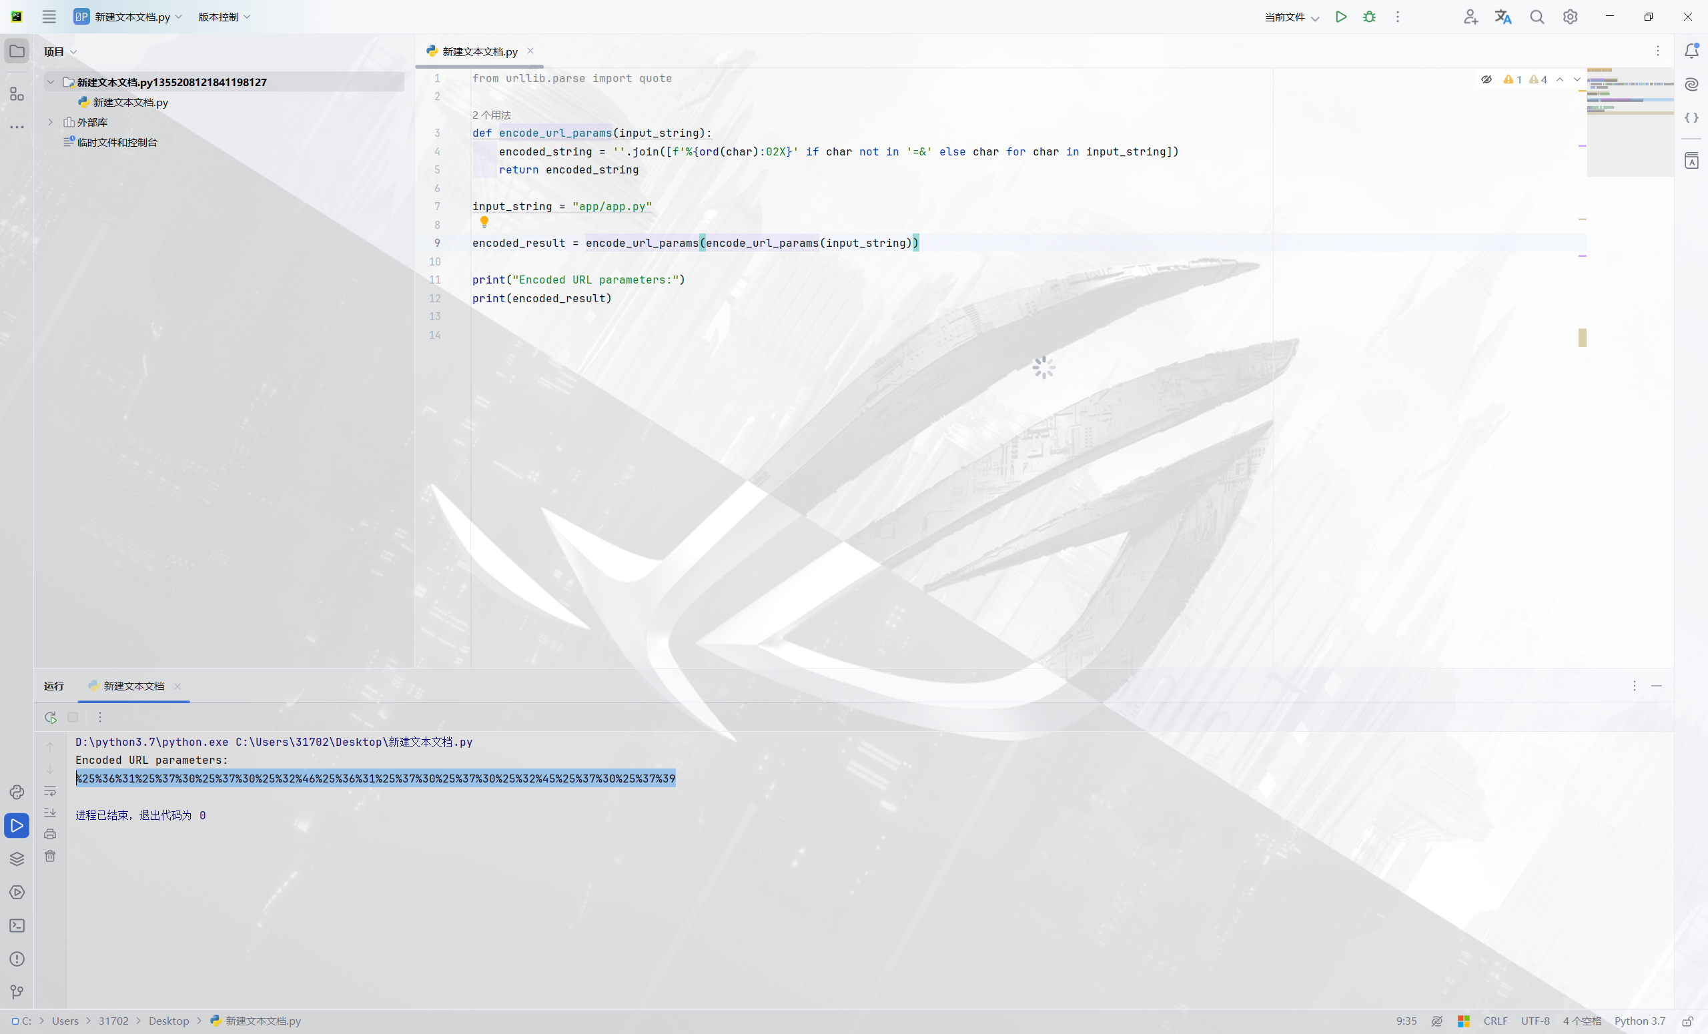Click Python 3.7 interpreter in status bar

point(1639,1021)
